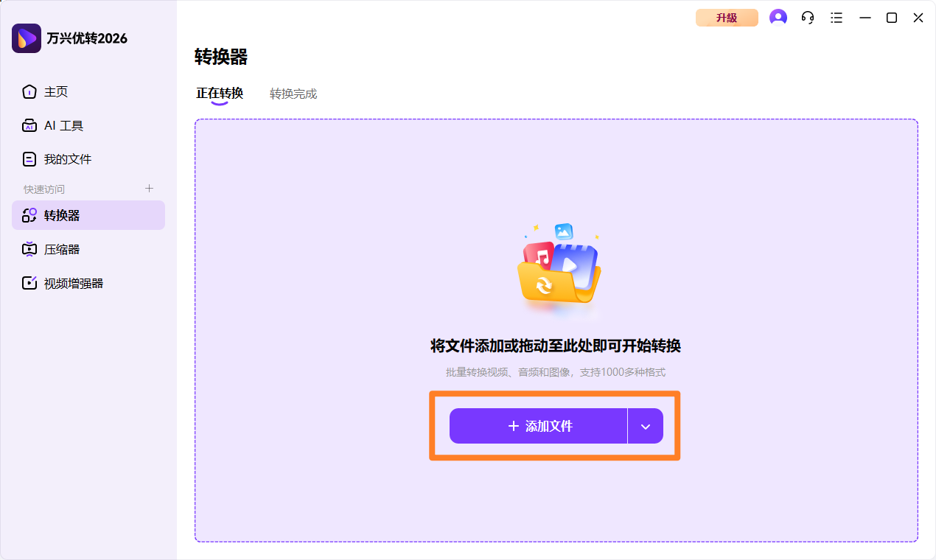Click the 万兴优转2026 app logo
936x560 pixels.
coord(26,38)
